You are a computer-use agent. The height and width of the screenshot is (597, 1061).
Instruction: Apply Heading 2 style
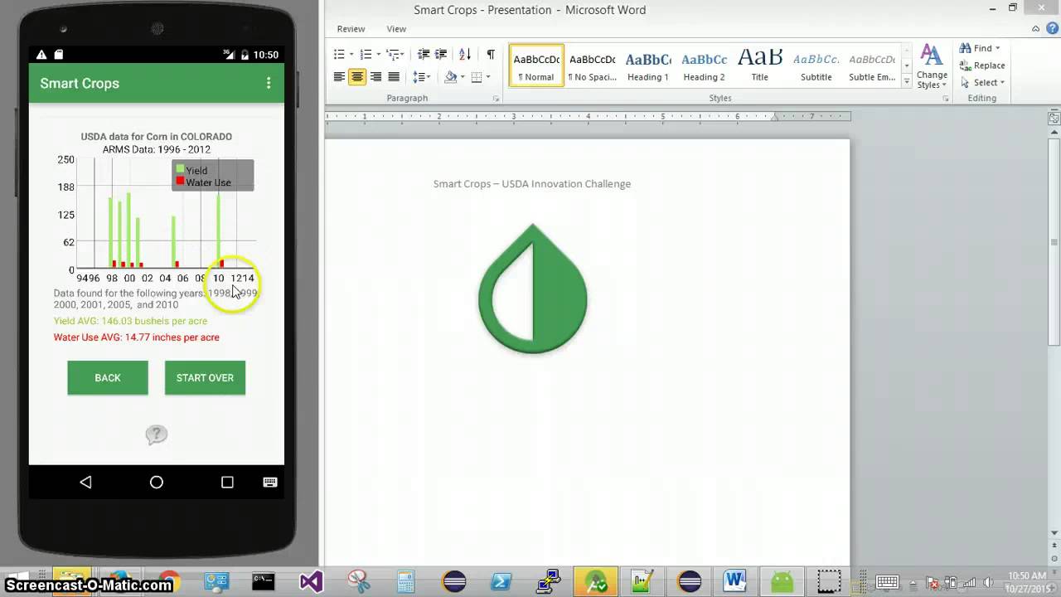pos(704,65)
